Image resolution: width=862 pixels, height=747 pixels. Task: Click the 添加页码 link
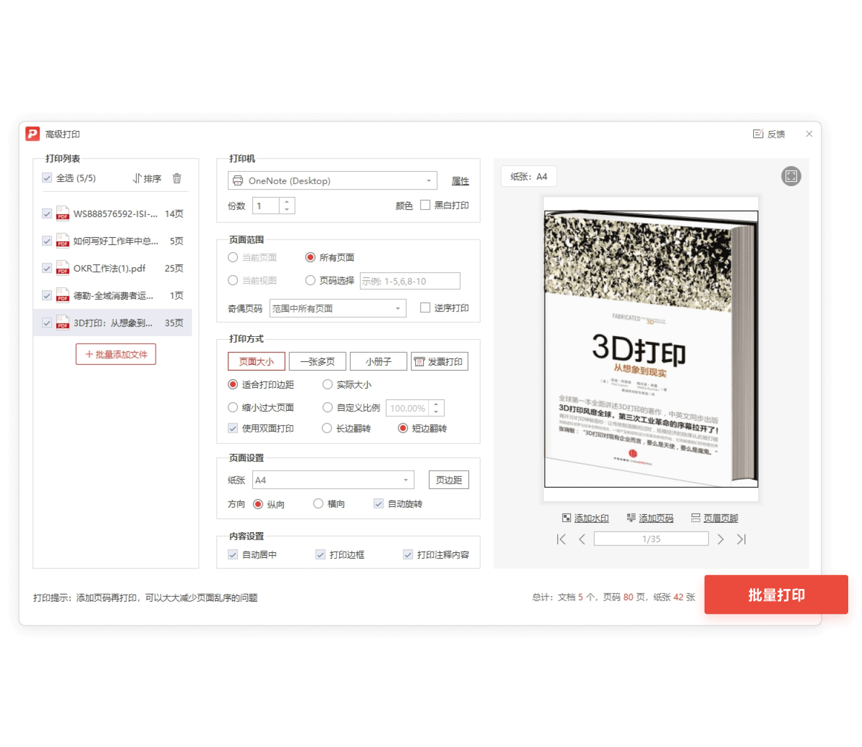pos(650,518)
